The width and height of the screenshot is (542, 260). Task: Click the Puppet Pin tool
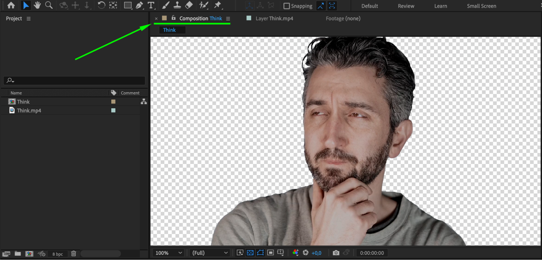pos(217,5)
